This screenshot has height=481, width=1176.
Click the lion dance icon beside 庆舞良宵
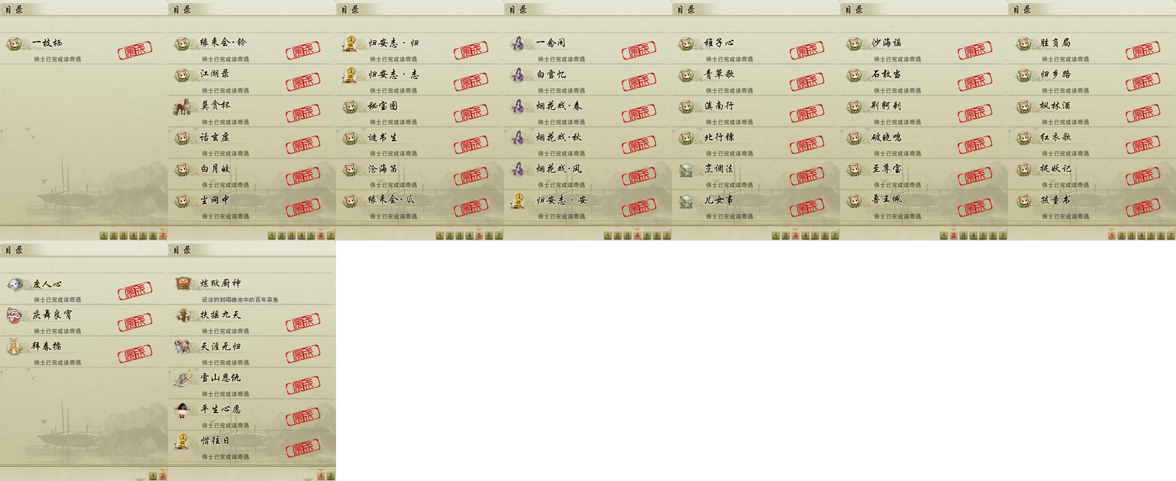click(x=14, y=316)
